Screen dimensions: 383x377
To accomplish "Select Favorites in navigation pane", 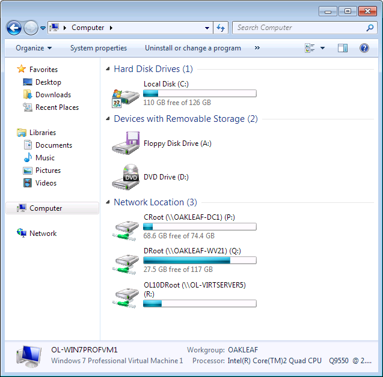I will (43, 70).
